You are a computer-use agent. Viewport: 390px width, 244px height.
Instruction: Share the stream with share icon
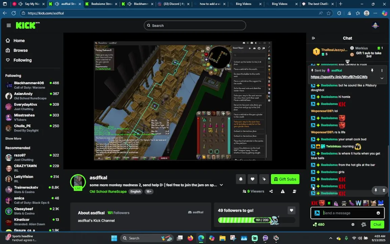tap(271, 191)
